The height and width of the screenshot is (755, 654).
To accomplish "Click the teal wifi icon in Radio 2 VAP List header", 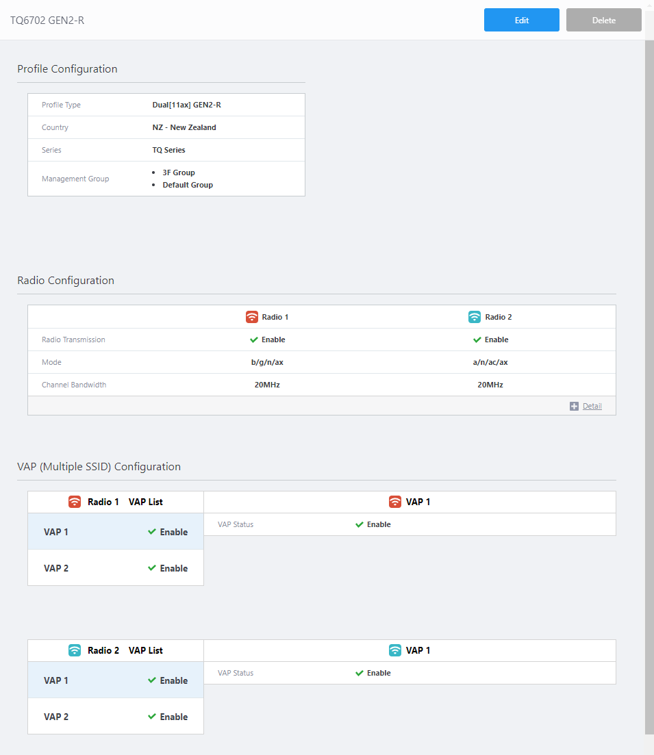I will pos(75,650).
